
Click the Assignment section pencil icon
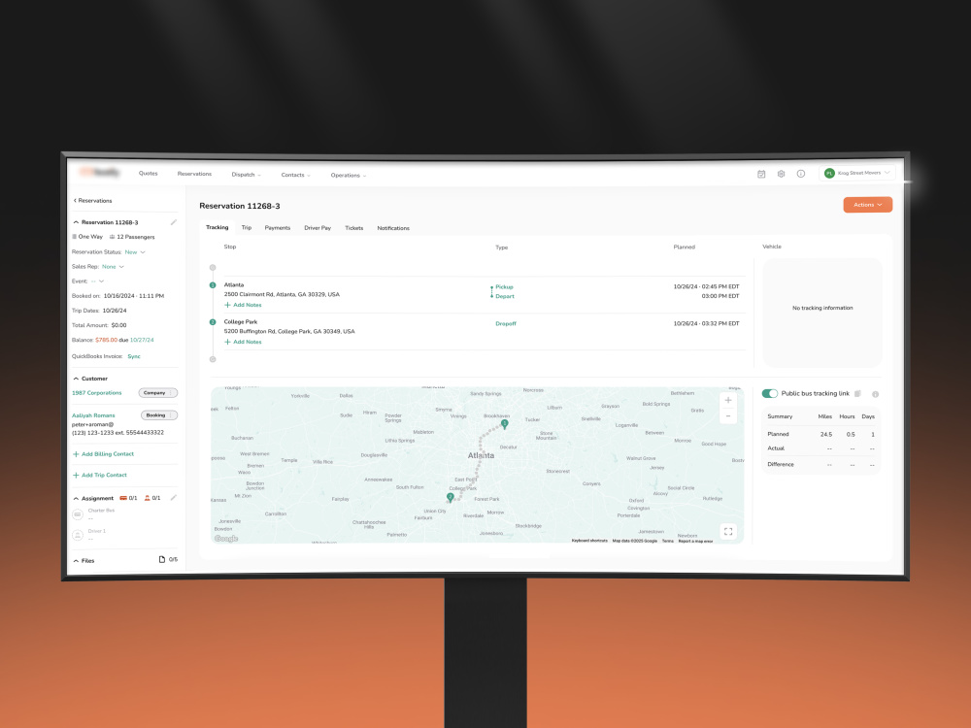click(174, 498)
